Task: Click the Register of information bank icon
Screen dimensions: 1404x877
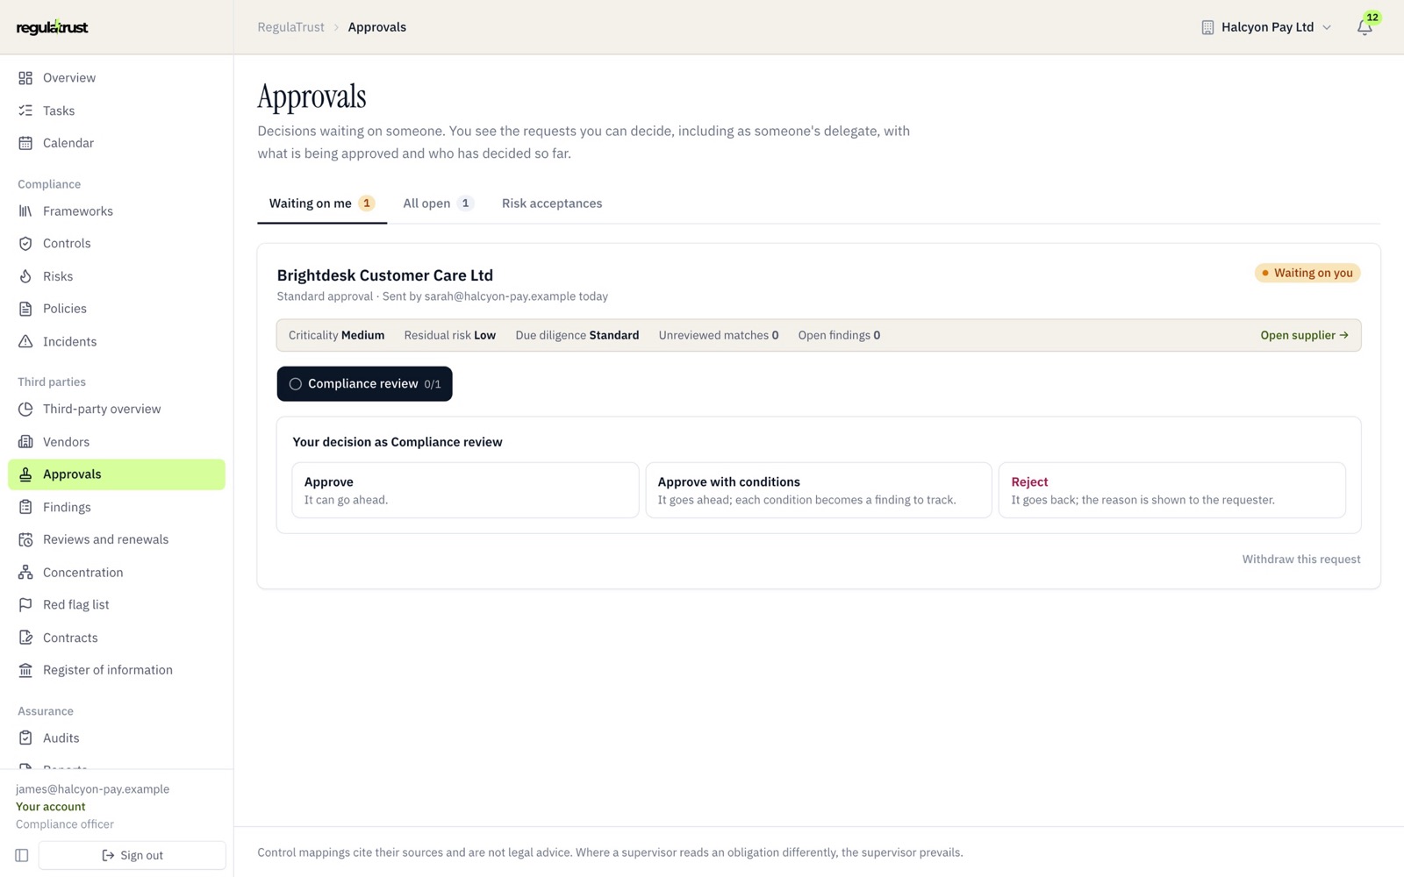Action: point(25,670)
